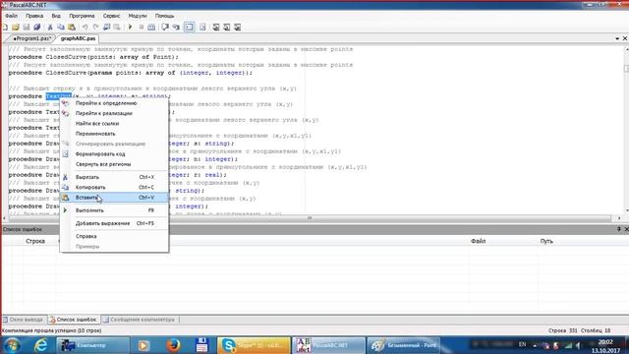Toggle the error list panel pin
The image size is (629, 354).
coord(618,229)
